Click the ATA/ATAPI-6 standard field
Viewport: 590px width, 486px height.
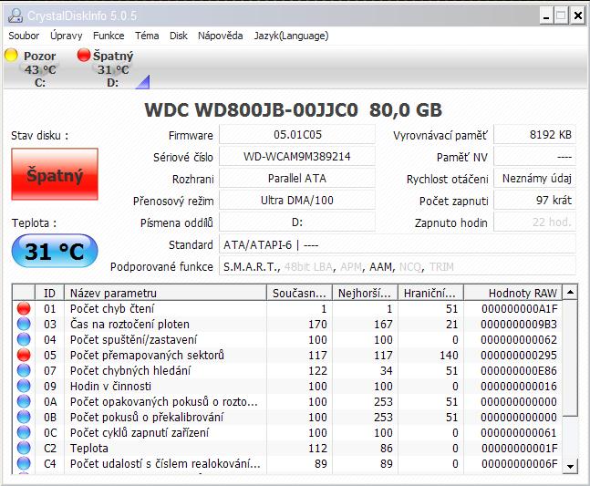(398, 244)
